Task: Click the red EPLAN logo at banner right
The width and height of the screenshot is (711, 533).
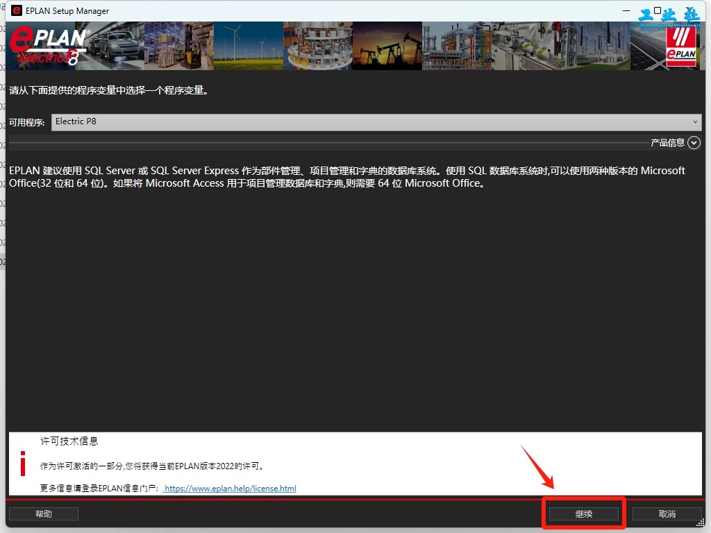Action: pos(681,46)
